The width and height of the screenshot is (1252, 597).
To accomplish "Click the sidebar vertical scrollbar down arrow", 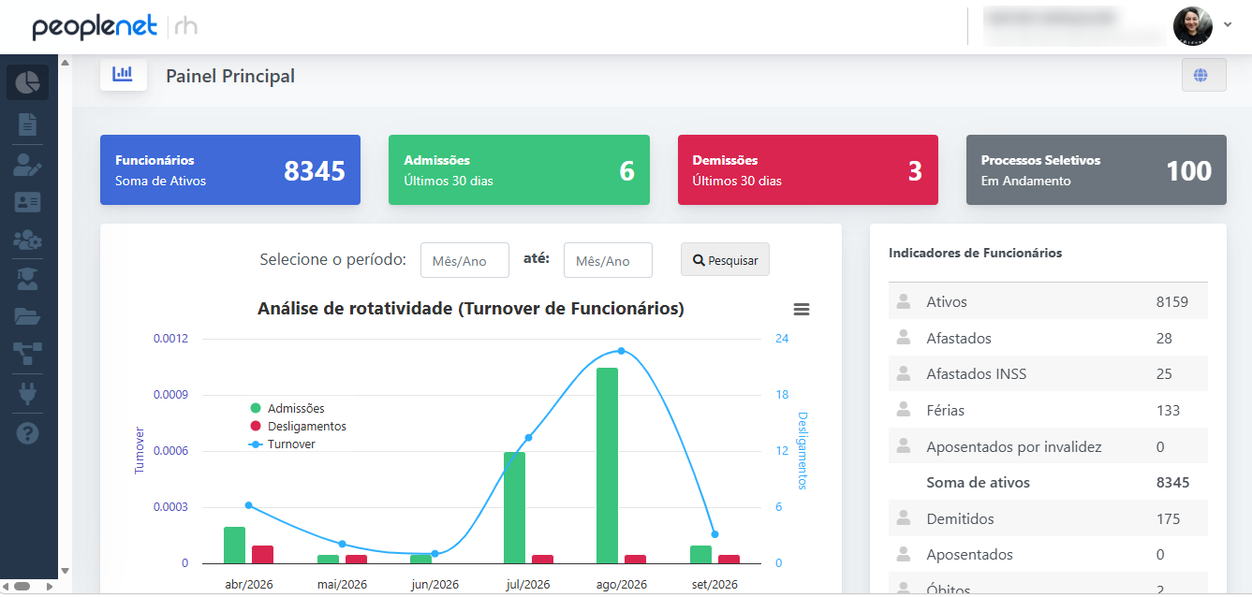I will click(x=65, y=571).
